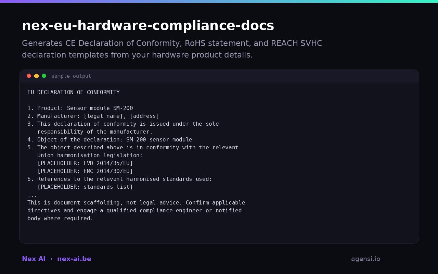Screen dimensions: 438x274
Task: Open the nex-ai.be link
Action: click(74, 259)
